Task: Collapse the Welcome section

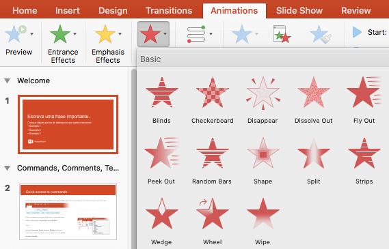Action: click(8, 80)
